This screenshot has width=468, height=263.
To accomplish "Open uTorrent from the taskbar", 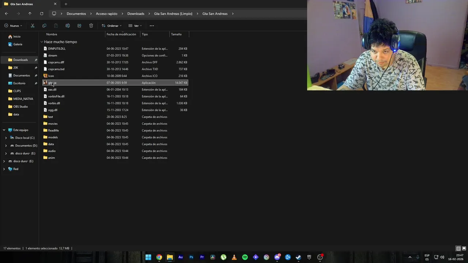I will click(223, 257).
